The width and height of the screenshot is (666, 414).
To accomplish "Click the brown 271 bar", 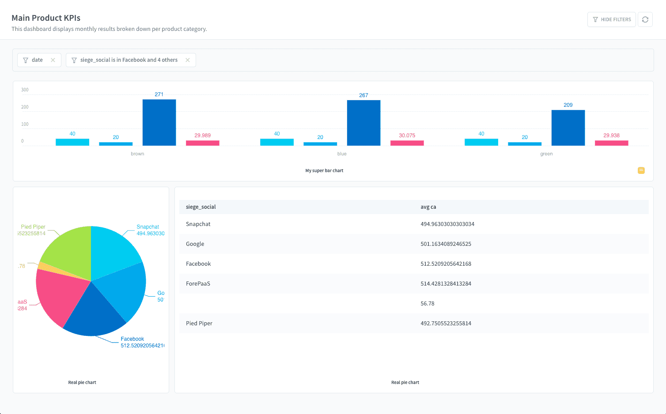I will (x=159, y=122).
